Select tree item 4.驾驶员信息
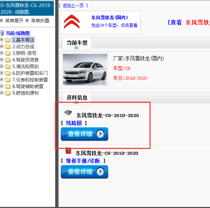 tap(26, 60)
